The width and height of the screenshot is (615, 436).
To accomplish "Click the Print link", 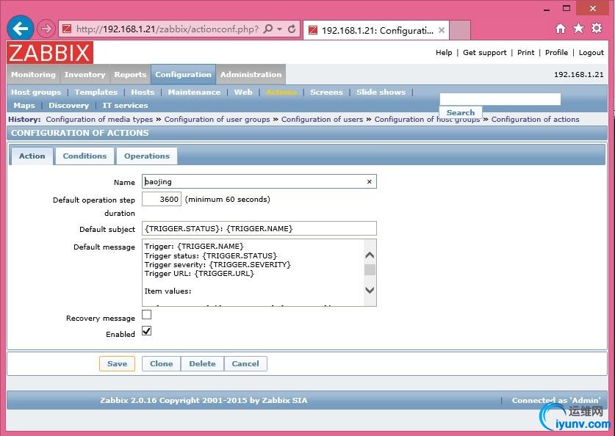I will 525,53.
